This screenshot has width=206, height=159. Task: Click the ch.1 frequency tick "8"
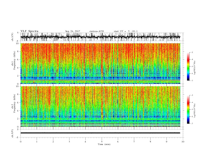tap(18, 51)
